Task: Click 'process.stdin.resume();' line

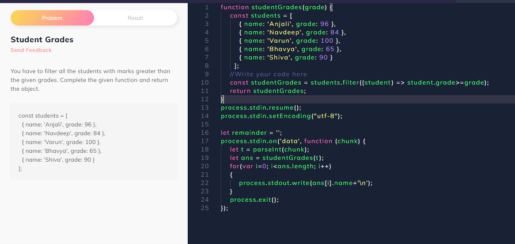Action: click(261, 108)
